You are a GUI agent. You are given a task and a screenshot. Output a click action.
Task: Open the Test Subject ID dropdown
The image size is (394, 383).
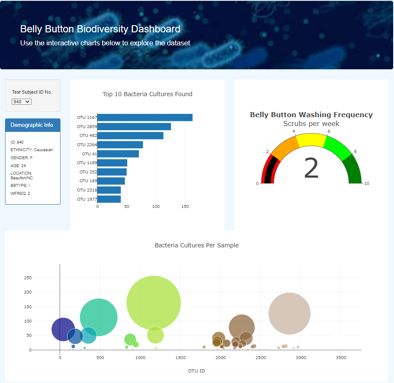point(21,101)
